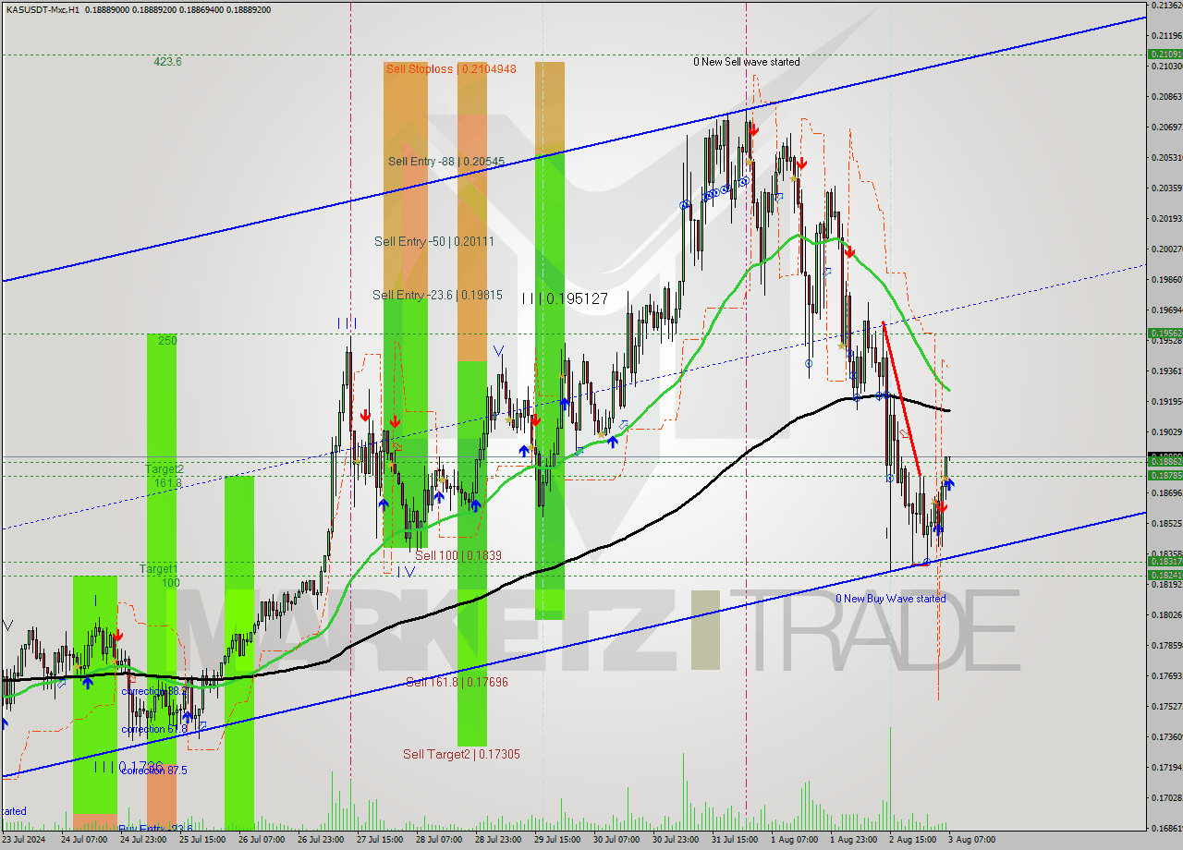Click the '24 Jul 23:00' time label
Screen dimensions: 1183x850
coord(142,840)
